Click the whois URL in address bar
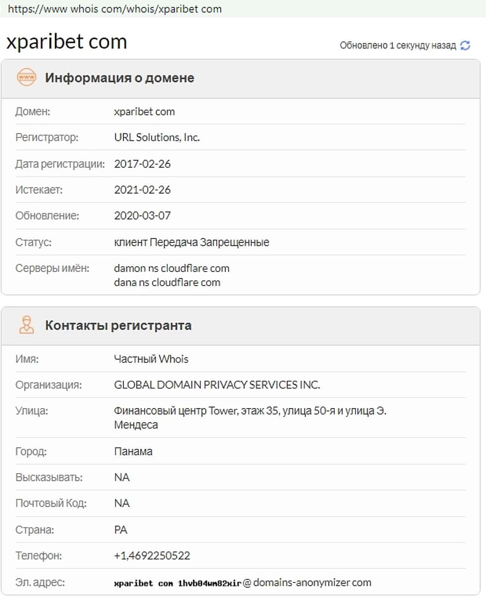486x597 pixels. point(115,9)
